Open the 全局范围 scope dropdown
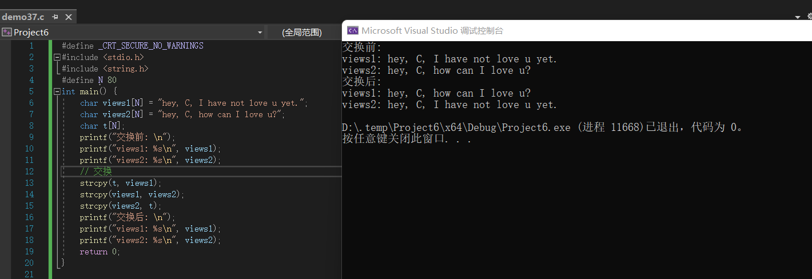 (x=302, y=33)
